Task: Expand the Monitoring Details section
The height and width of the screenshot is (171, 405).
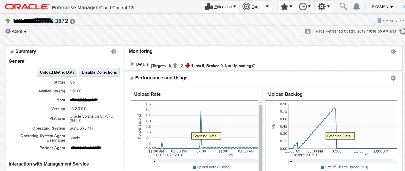Action: click(132, 64)
